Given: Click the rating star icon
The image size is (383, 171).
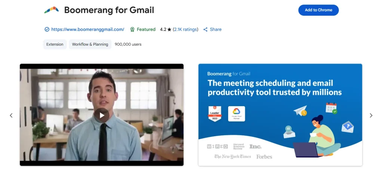Looking at the screenshot, I should [169, 30].
